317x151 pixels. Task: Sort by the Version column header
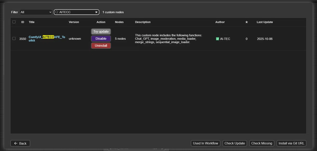tap(74, 22)
